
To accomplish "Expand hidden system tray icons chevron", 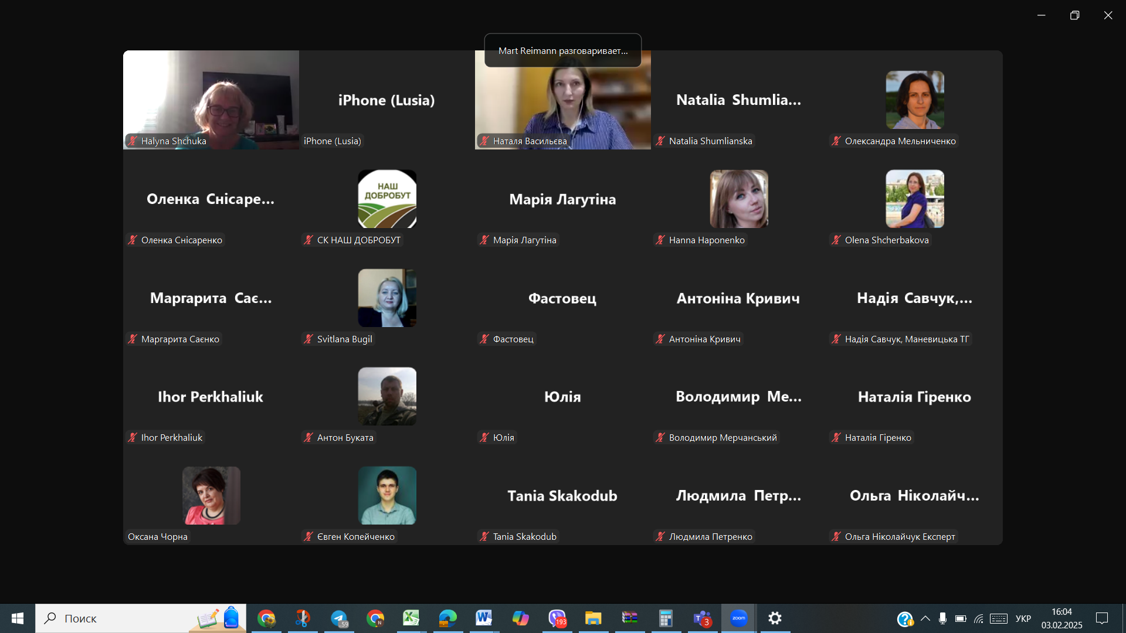I will point(925,618).
